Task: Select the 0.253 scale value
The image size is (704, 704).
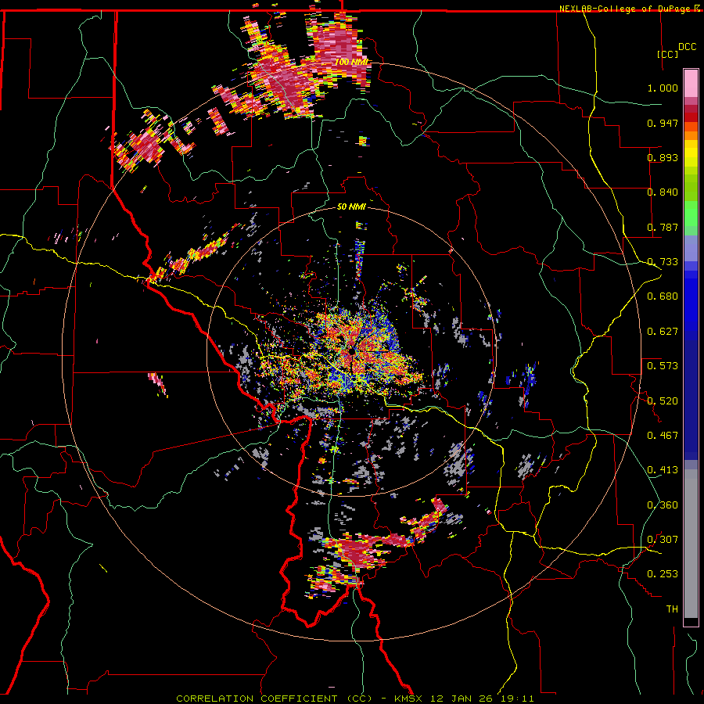Action: pos(663,574)
